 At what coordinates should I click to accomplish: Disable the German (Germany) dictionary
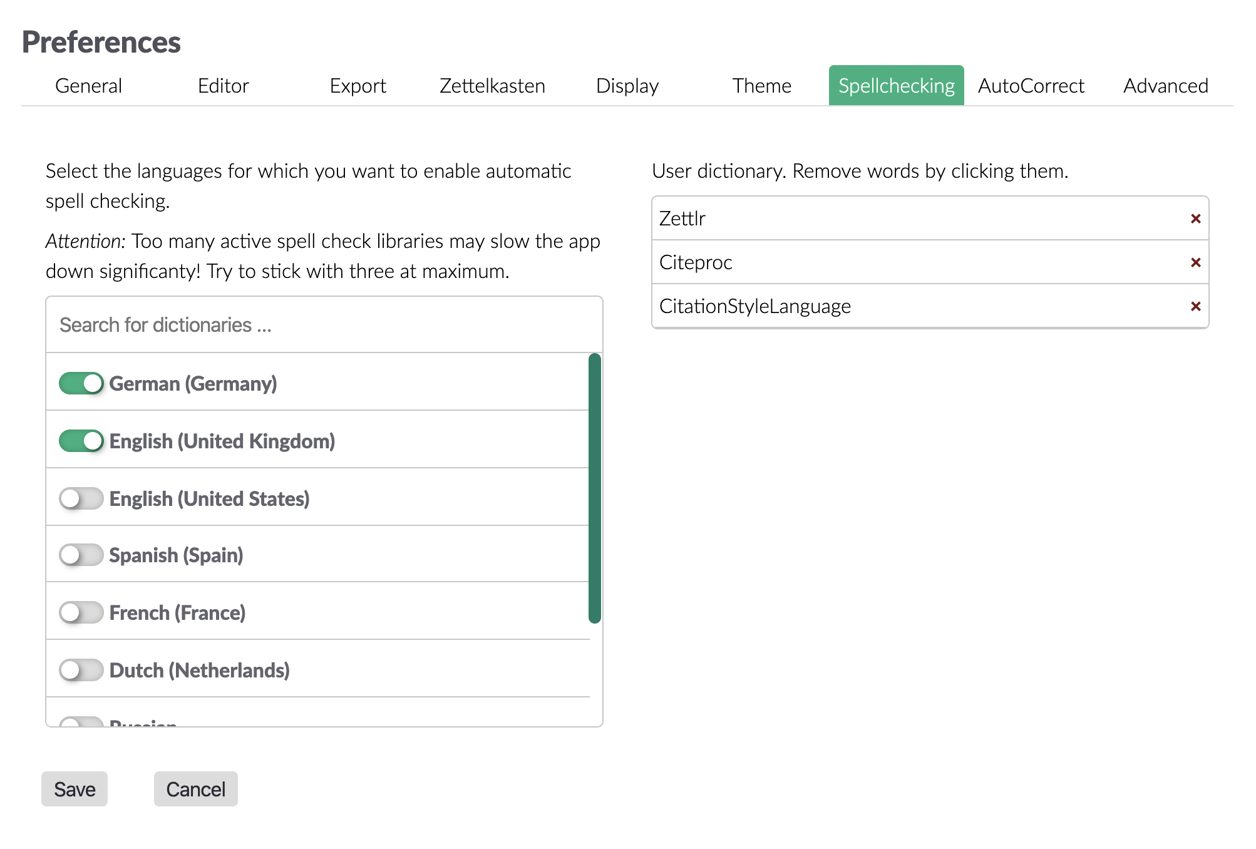(x=81, y=383)
